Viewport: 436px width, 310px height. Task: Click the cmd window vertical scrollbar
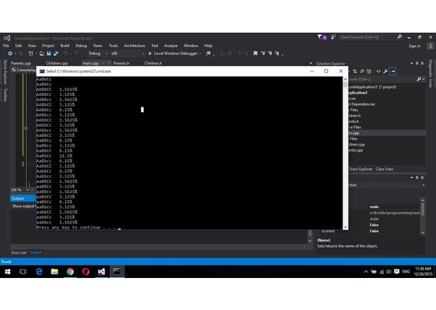tap(346, 153)
